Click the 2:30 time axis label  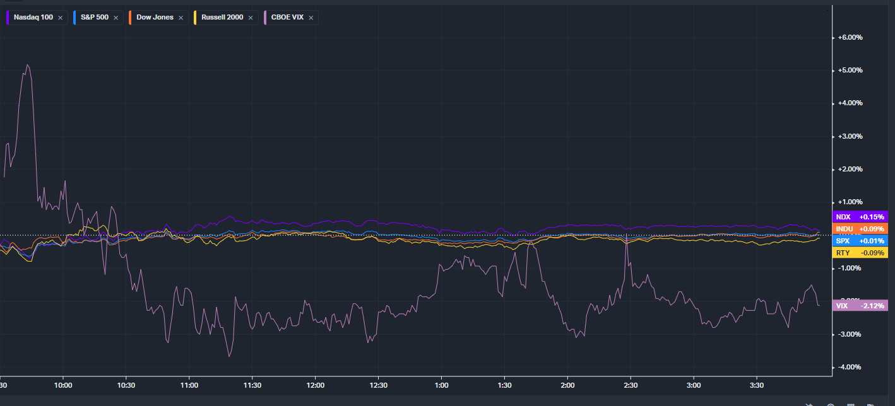(x=631, y=385)
